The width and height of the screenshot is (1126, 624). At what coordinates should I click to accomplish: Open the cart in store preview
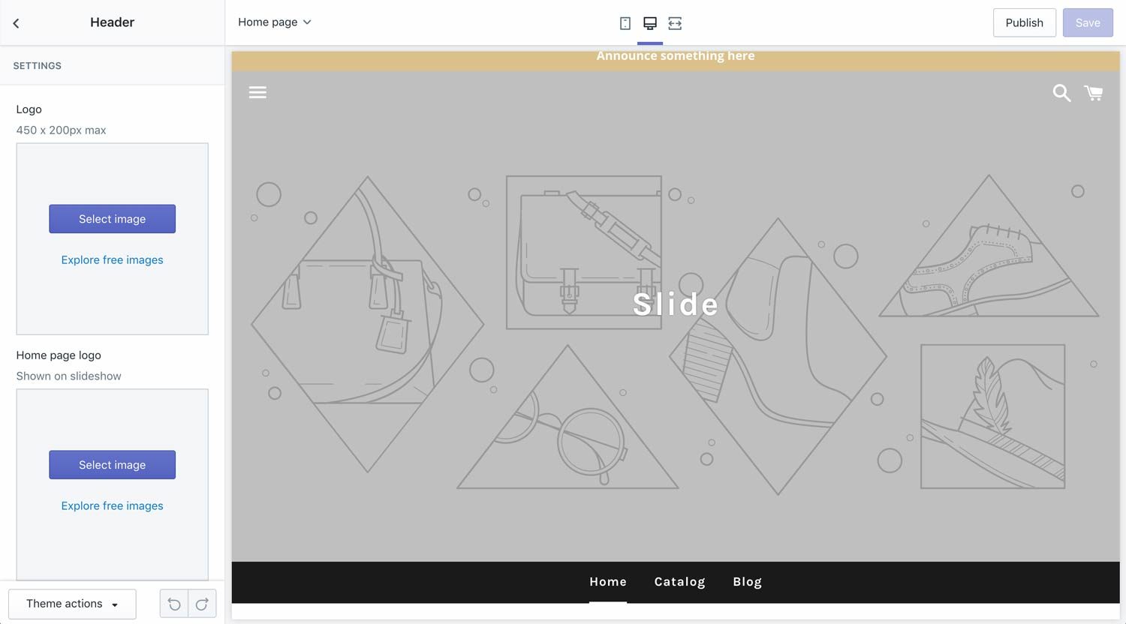pyautogui.click(x=1094, y=92)
